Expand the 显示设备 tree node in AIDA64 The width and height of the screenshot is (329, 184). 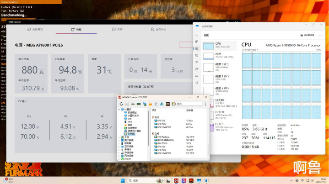point(119,147)
